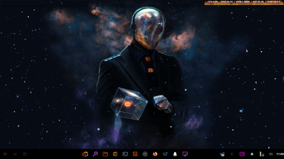Toggle the volume speaker tray icon
This screenshot has width=284, height=159.
(x=232, y=154)
